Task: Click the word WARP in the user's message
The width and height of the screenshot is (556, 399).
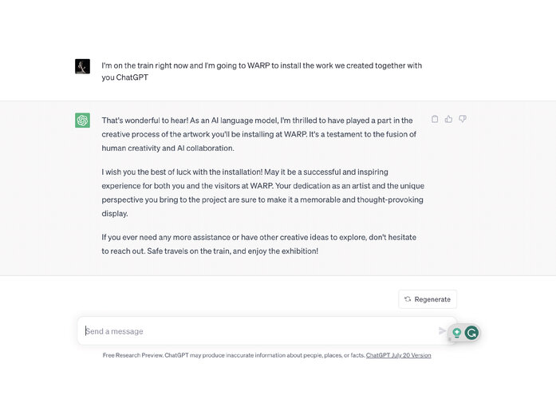Action: [x=258, y=65]
